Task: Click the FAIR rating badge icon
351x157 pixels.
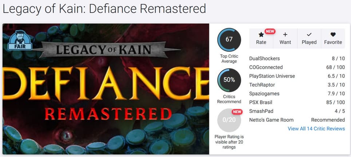Action: point(20,40)
